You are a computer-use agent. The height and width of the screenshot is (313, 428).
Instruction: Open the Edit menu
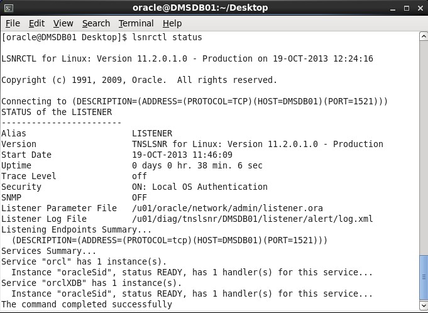36,23
